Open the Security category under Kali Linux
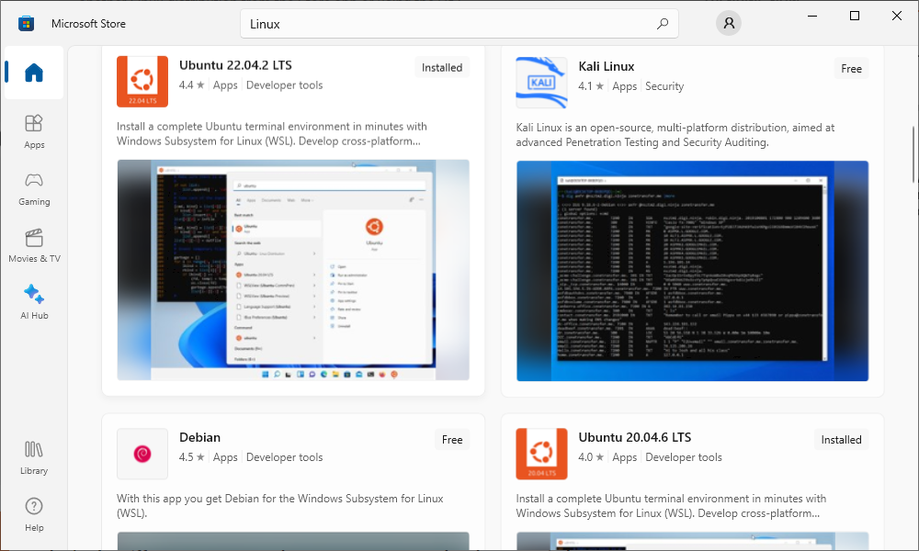 pos(664,85)
